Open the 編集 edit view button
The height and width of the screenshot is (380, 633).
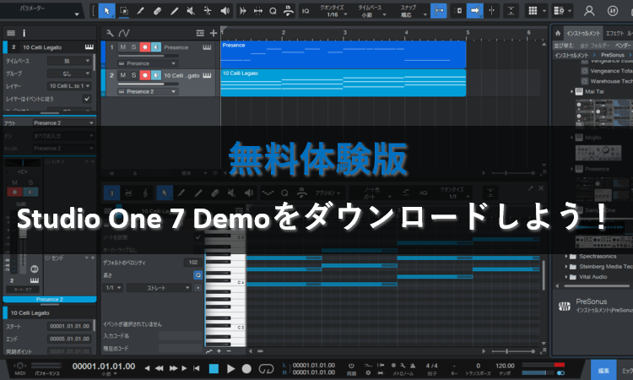tap(603, 371)
